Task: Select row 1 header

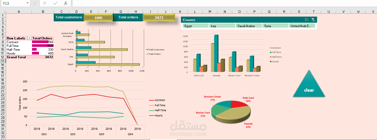Action: point(3,15)
